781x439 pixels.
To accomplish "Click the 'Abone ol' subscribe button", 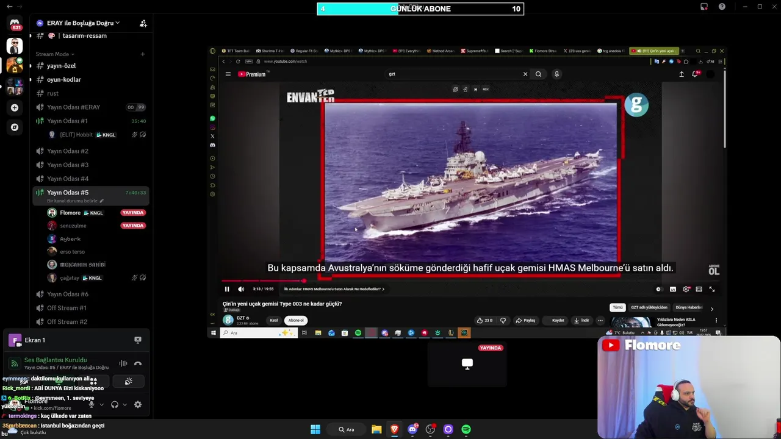I will point(296,320).
